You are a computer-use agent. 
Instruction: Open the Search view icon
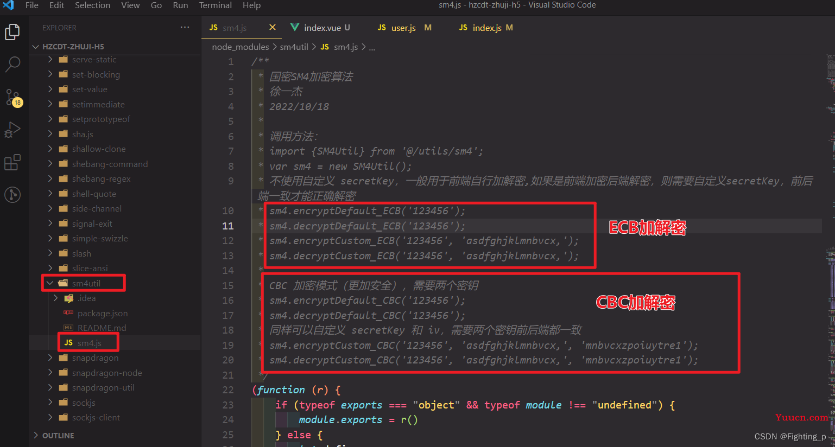12,65
